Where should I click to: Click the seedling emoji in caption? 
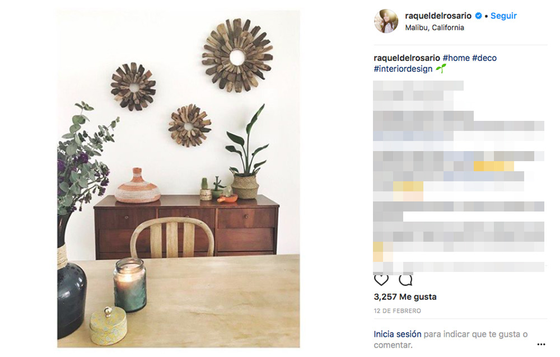coord(441,68)
